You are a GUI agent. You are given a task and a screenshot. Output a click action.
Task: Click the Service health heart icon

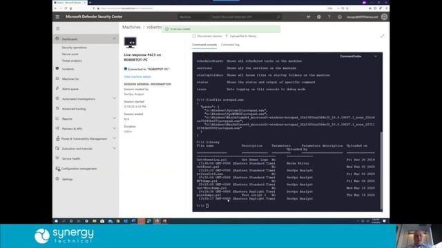coord(57,158)
